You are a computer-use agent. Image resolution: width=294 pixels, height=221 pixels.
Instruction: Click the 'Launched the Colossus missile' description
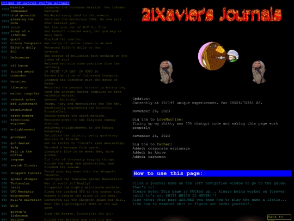[x=85, y=9]
